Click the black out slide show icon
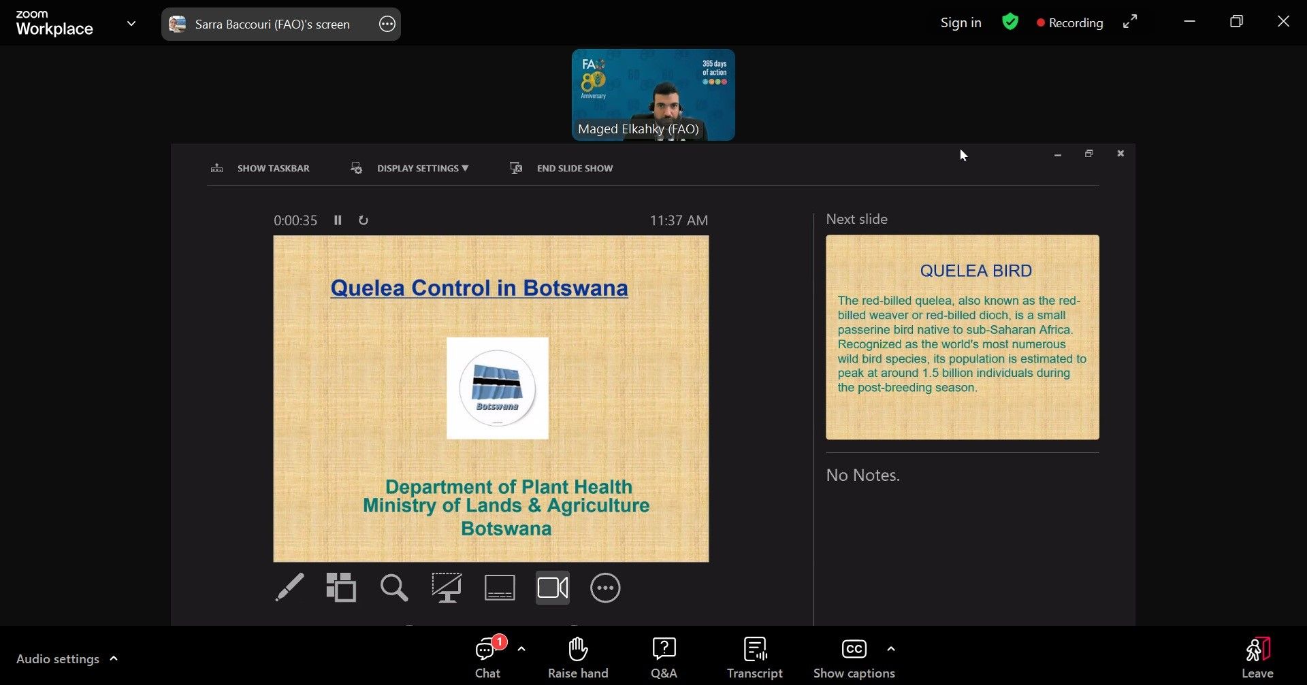1307x685 pixels. coord(447,588)
